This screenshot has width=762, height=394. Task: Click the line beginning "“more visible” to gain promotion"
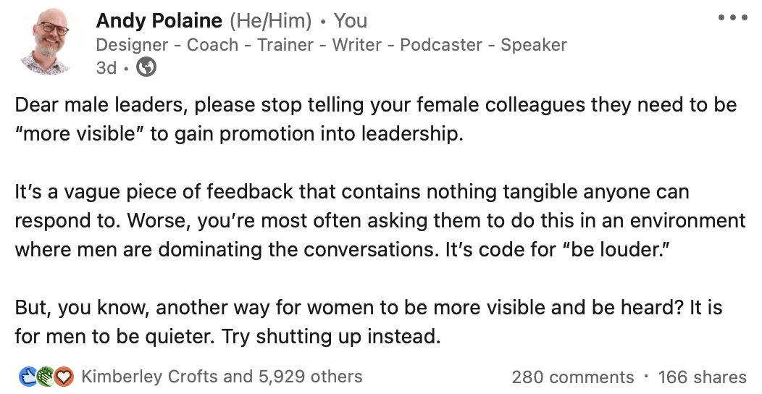pyautogui.click(x=239, y=133)
